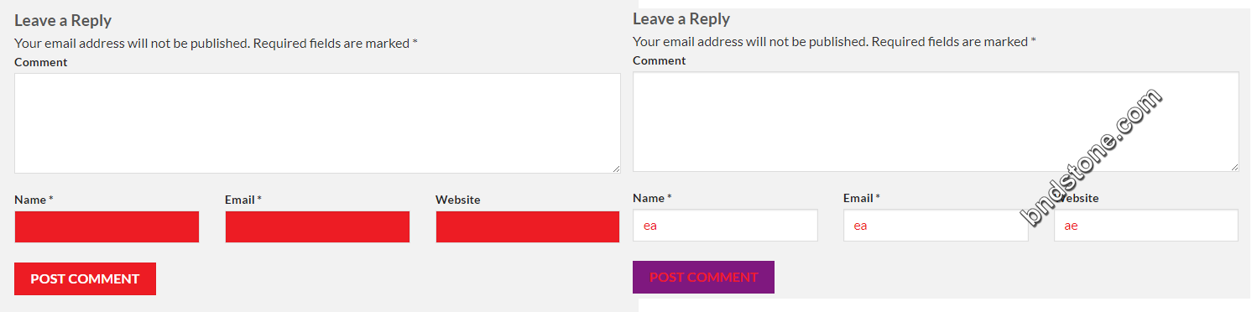Click the bndstone.com watermark text
The height and width of the screenshot is (312, 1252).
pos(1092,157)
